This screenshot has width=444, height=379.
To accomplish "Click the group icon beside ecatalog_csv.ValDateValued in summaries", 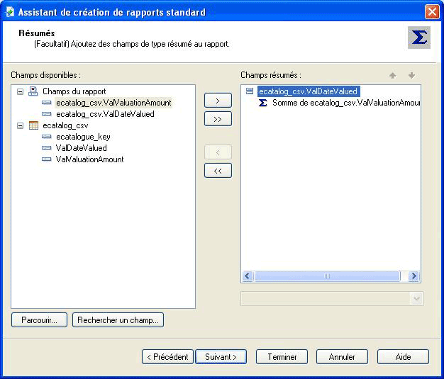I will click(250, 91).
